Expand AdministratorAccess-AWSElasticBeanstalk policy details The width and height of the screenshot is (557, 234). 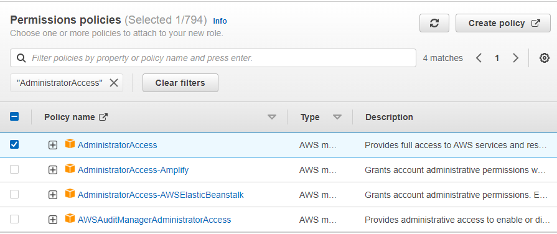(x=52, y=195)
